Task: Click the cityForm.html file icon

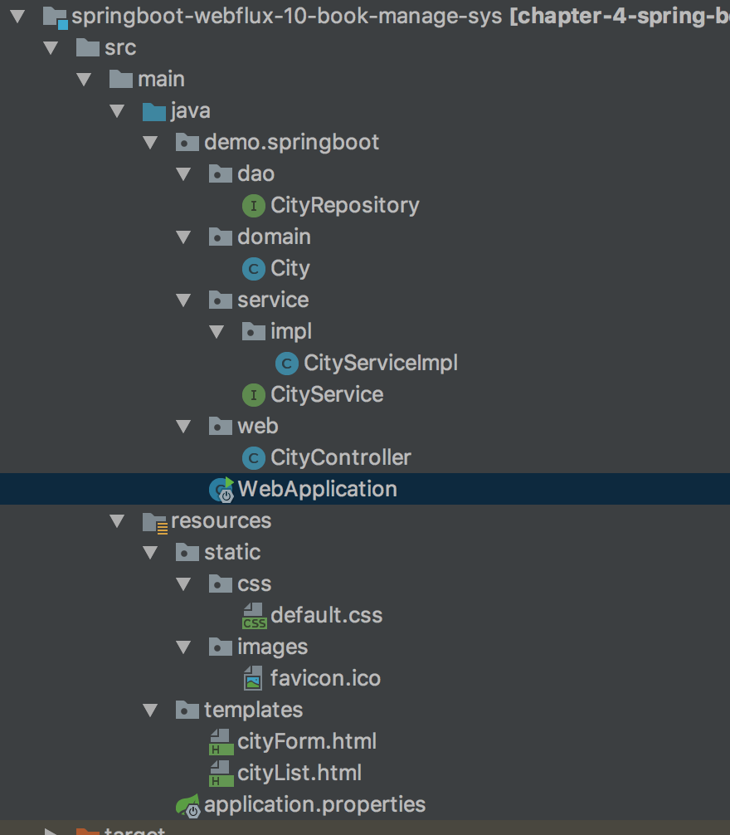Action: click(x=221, y=741)
